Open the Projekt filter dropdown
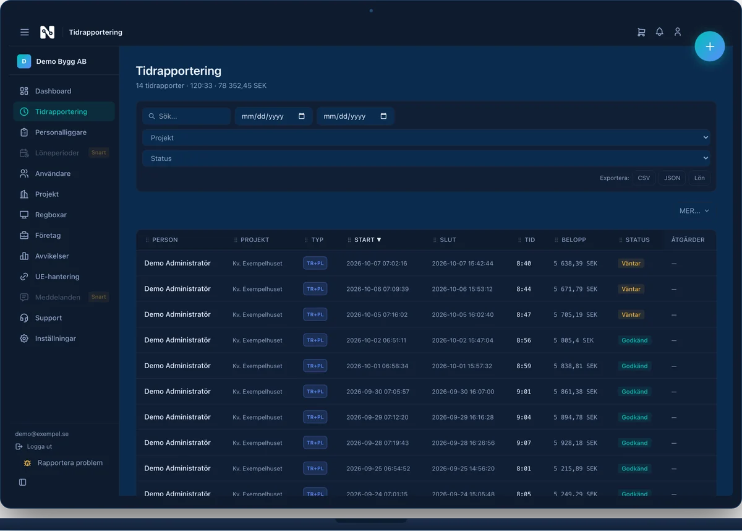742x531 pixels. tap(426, 138)
